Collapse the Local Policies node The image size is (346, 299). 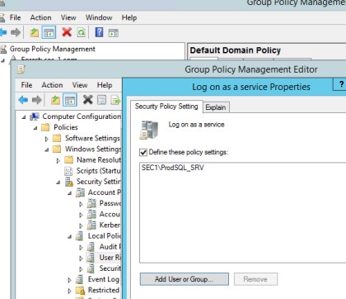[x=70, y=237]
